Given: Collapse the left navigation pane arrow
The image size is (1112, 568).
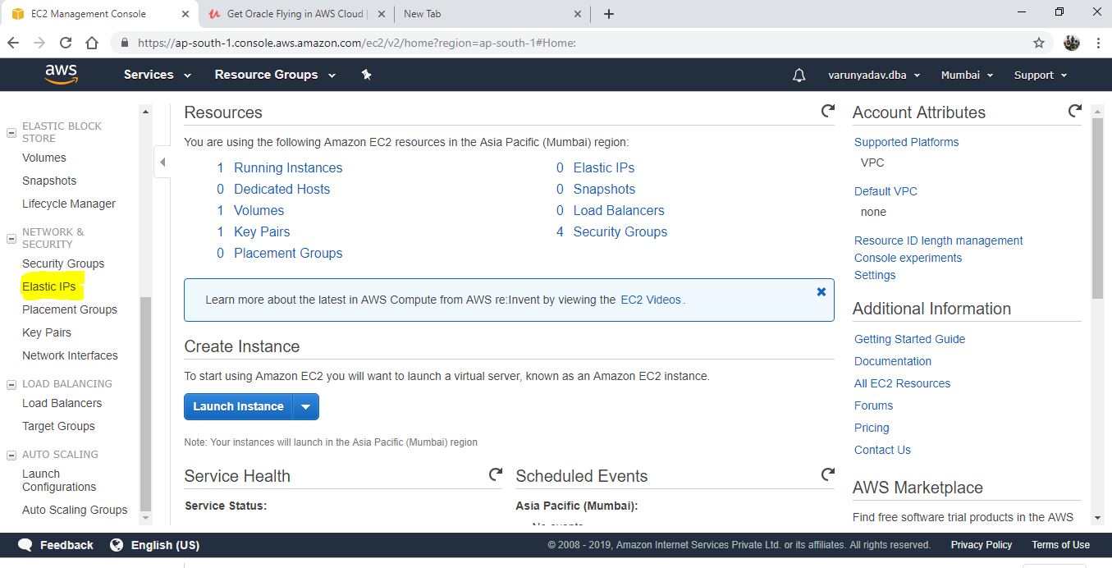Looking at the screenshot, I should (162, 162).
